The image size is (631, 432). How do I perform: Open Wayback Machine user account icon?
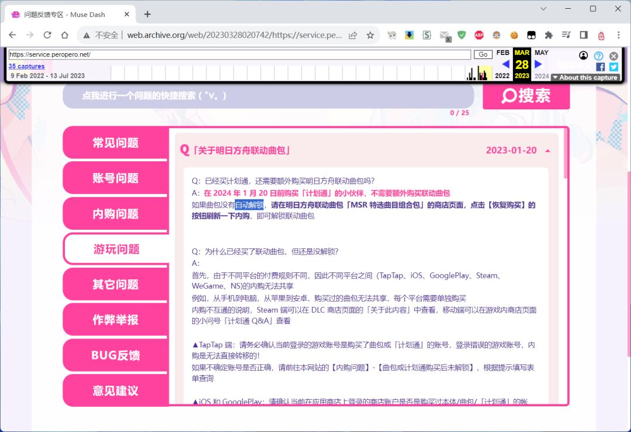coord(584,56)
